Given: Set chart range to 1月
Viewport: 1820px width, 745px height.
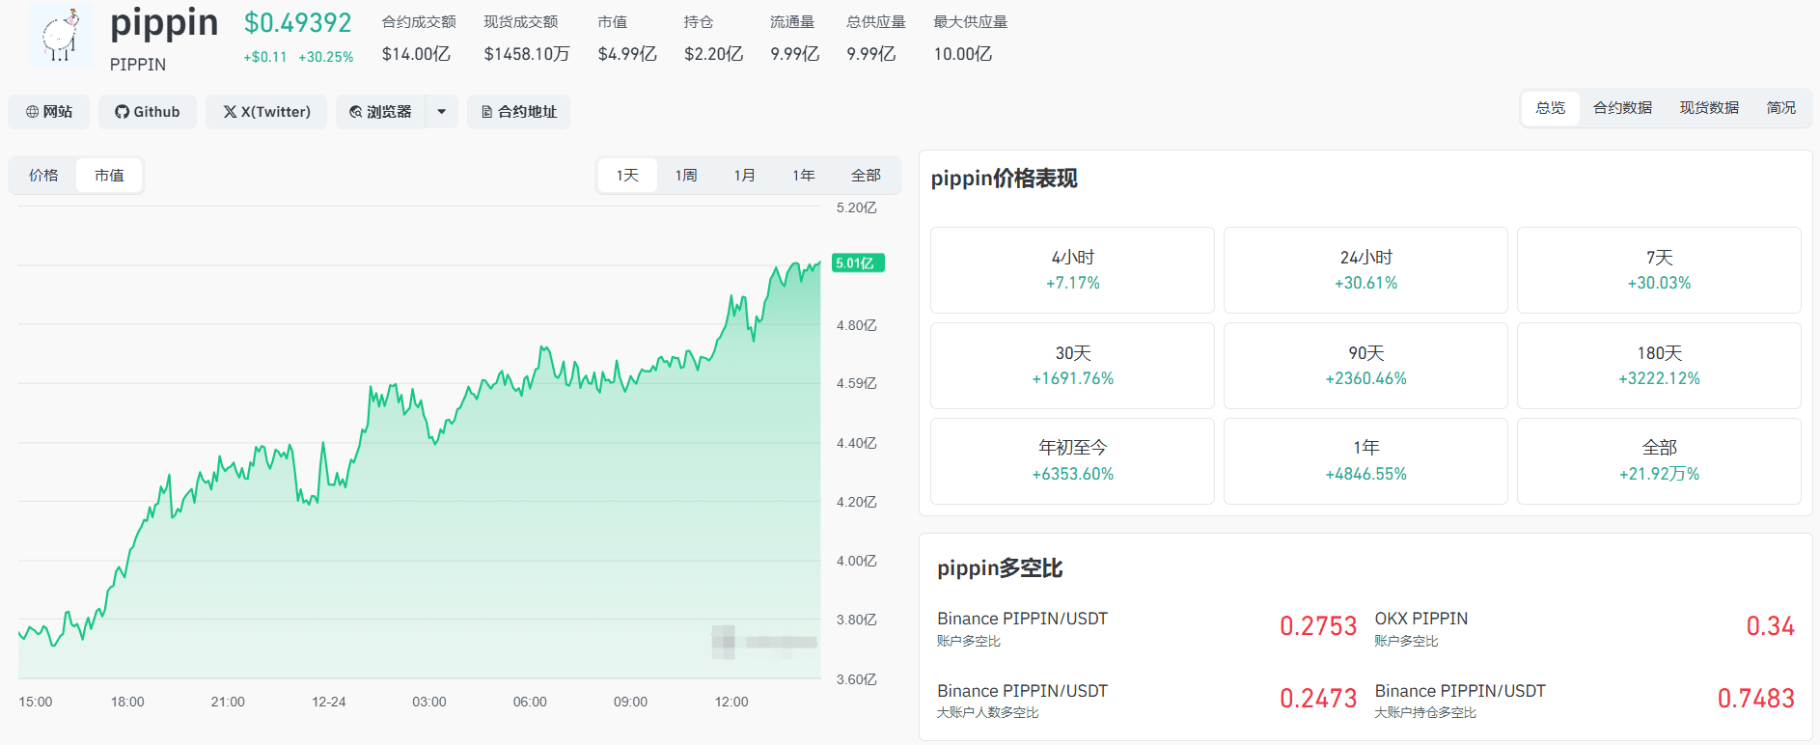Looking at the screenshot, I should 745,176.
